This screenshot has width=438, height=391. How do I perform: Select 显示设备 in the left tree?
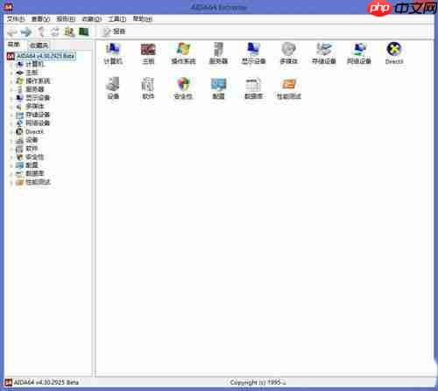pos(38,98)
